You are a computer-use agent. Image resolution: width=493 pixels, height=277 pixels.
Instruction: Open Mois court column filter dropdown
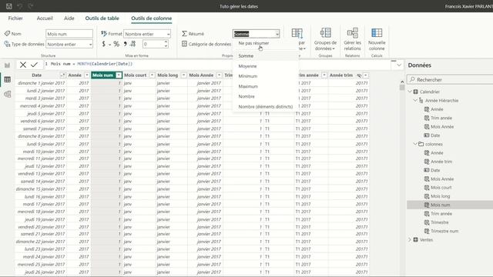pos(152,75)
